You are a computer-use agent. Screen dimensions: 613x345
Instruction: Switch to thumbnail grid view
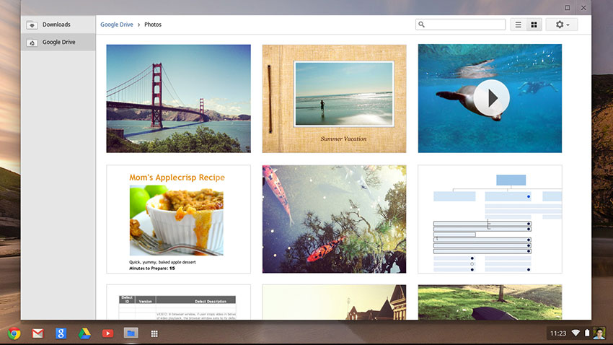(534, 25)
